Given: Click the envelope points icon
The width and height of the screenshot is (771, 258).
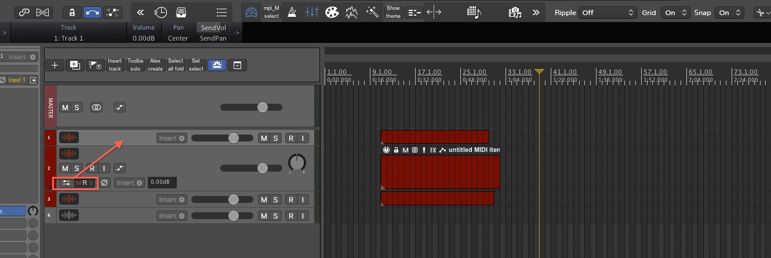Looking at the screenshot, I should click(112, 12).
